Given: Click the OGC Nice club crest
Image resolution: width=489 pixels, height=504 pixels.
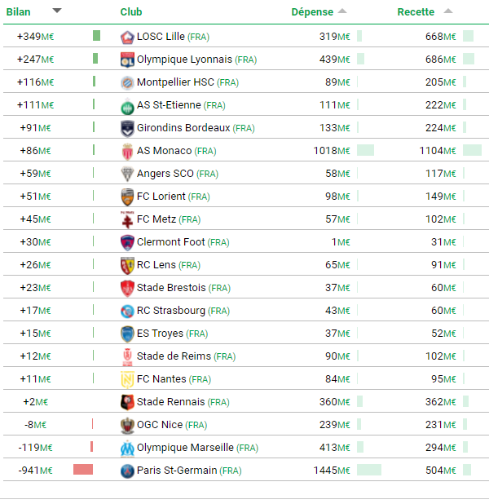Looking at the screenshot, I should click(126, 425).
